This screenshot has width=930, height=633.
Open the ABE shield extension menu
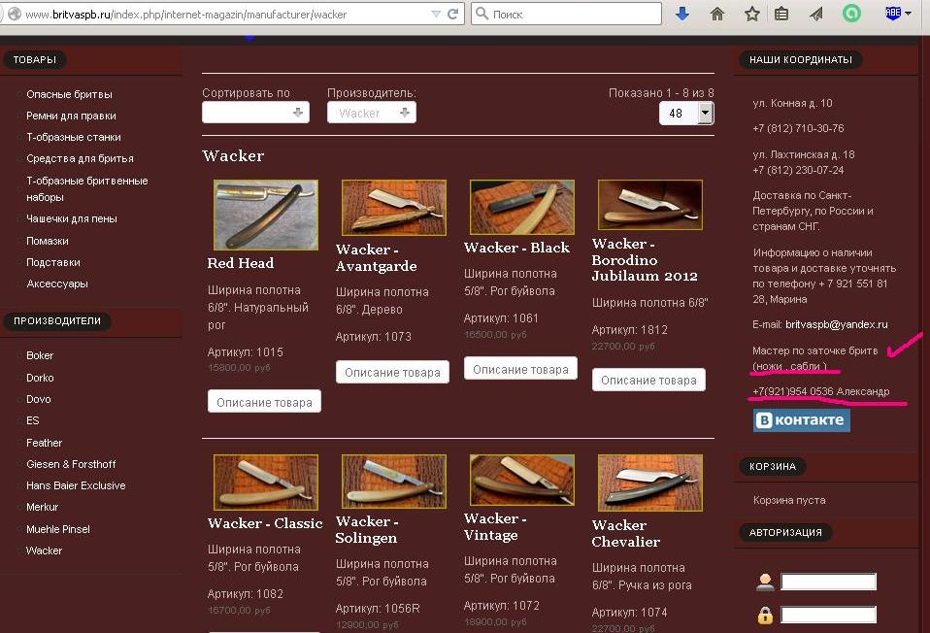tap(896, 14)
